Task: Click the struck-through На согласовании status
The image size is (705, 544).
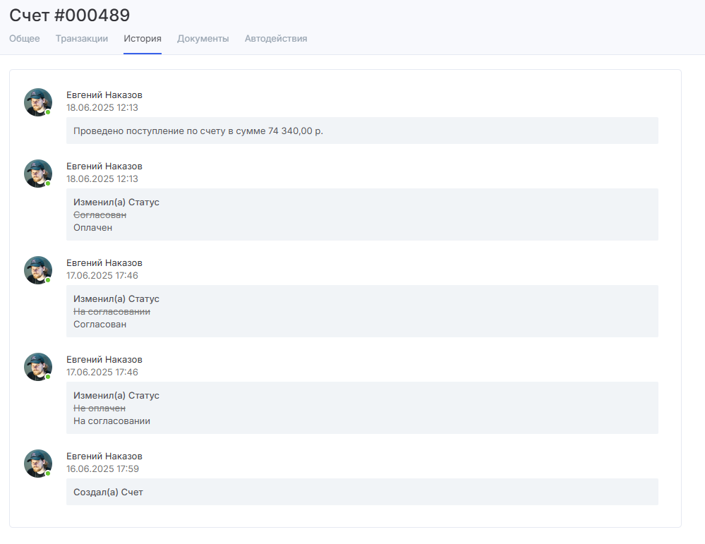Action: (x=112, y=312)
